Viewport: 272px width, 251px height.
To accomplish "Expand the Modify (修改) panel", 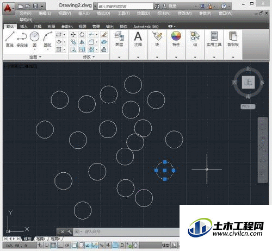I will tap(89, 57).
